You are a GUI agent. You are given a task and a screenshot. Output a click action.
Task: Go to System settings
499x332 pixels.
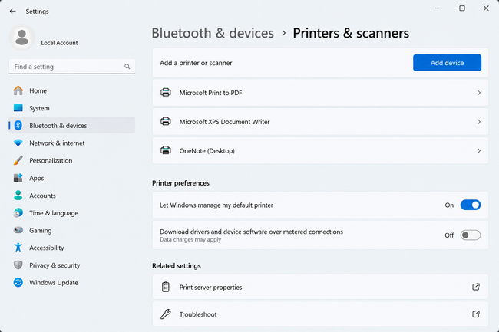72,108
